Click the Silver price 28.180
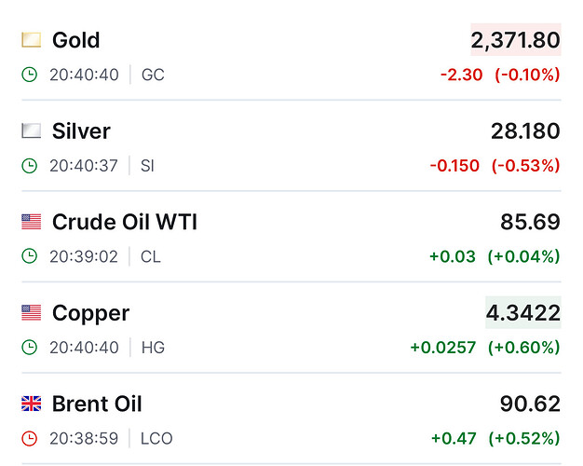 (525, 131)
